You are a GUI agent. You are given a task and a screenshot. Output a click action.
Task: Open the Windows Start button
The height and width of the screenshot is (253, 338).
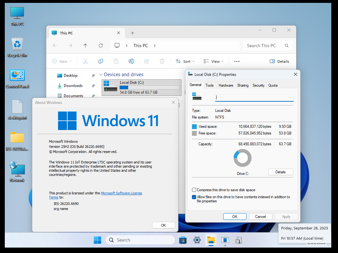(98, 240)
